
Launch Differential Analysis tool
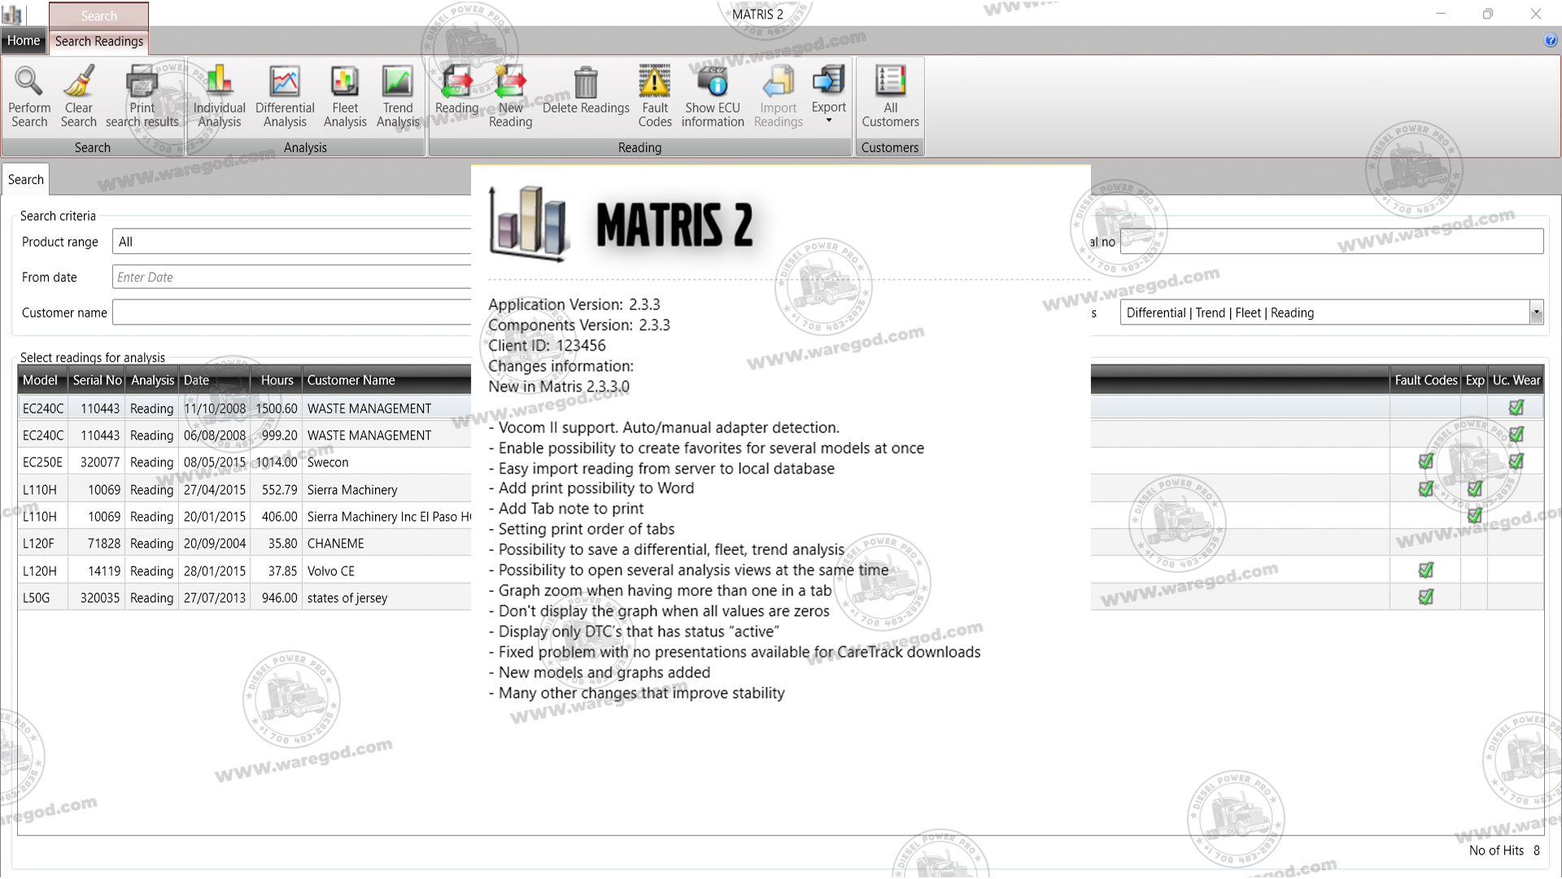(284, 82)
